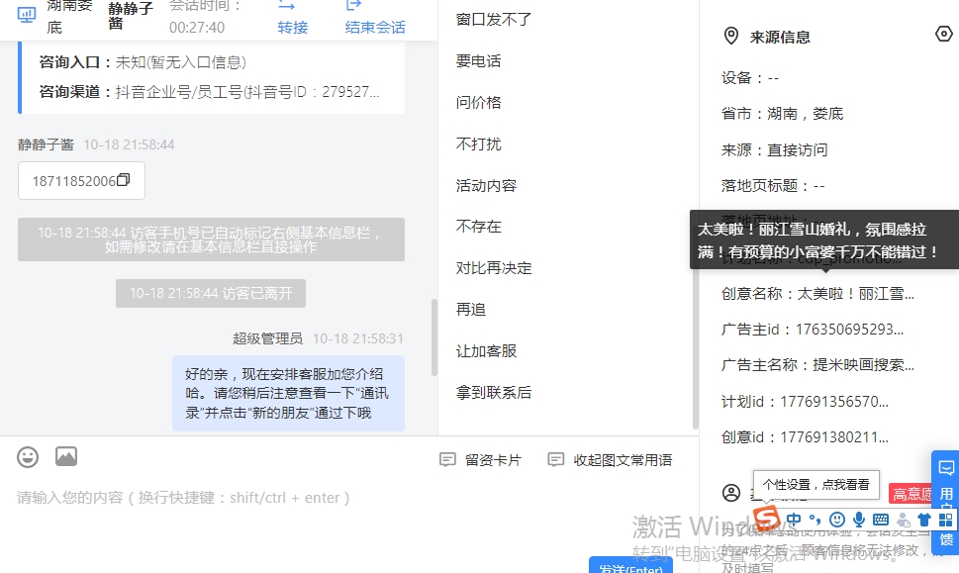End the chat via 结束会话
The image size is (959, 573).
click(x=374, y=27)
